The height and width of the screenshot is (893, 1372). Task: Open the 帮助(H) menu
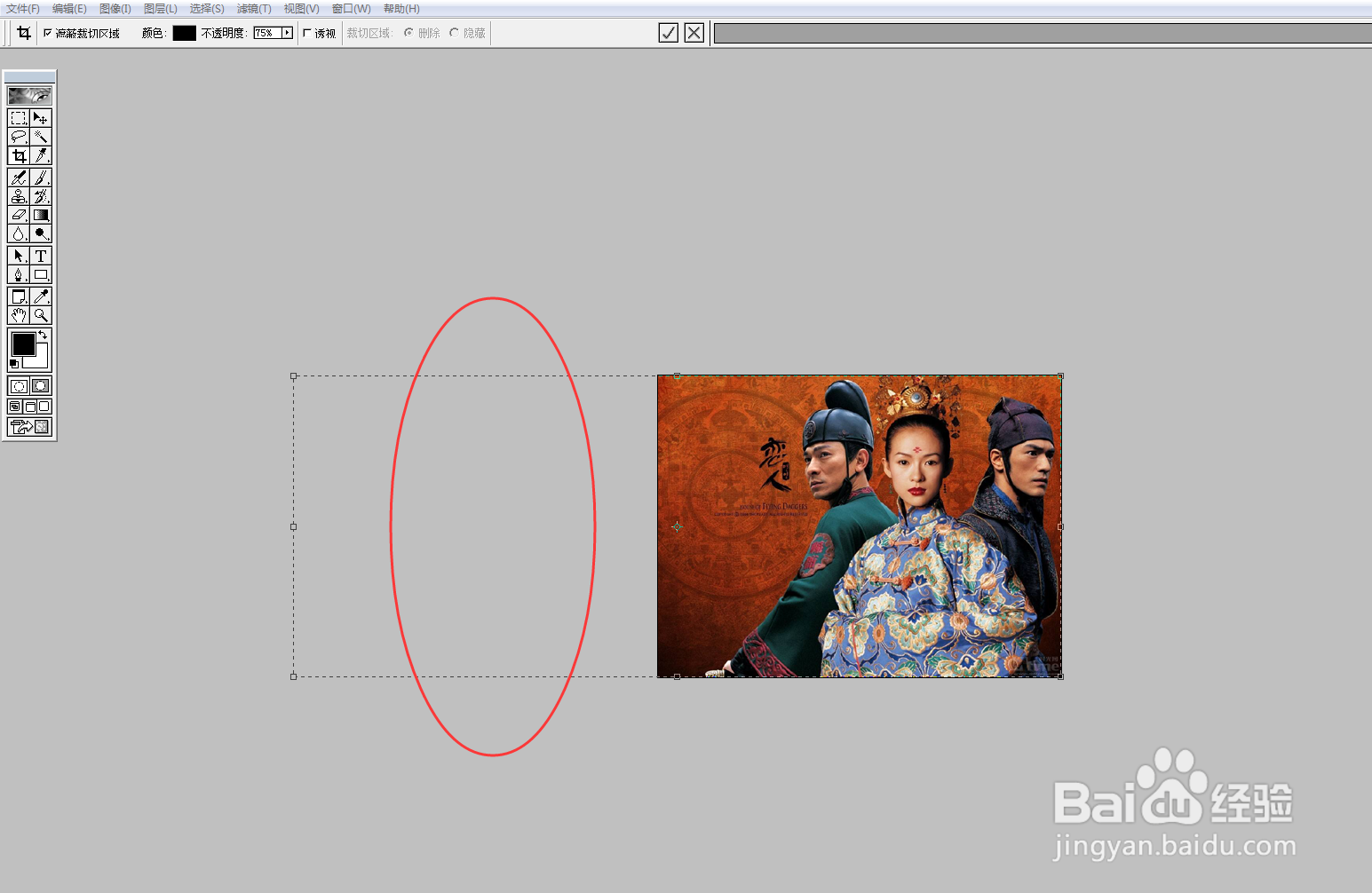click(x=401, y=8)
